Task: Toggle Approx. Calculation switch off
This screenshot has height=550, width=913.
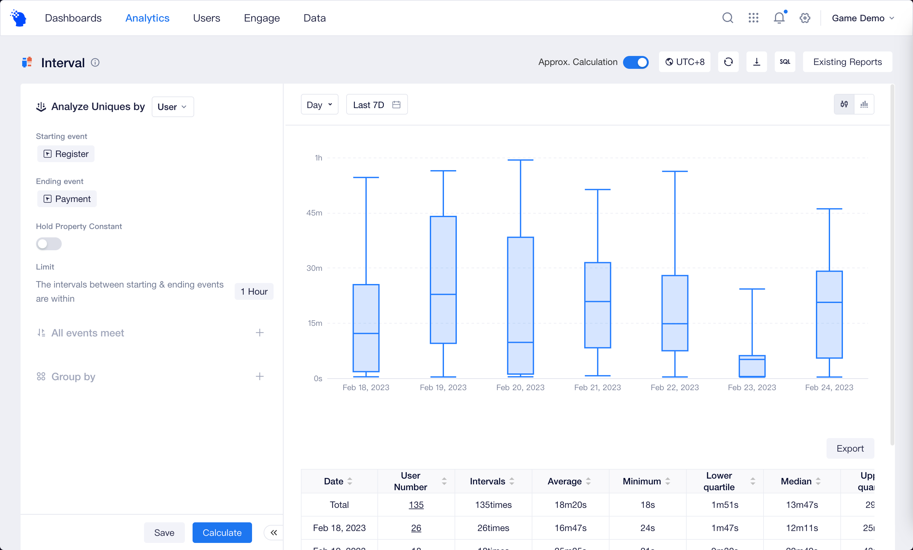Action: tap(636, 62)
